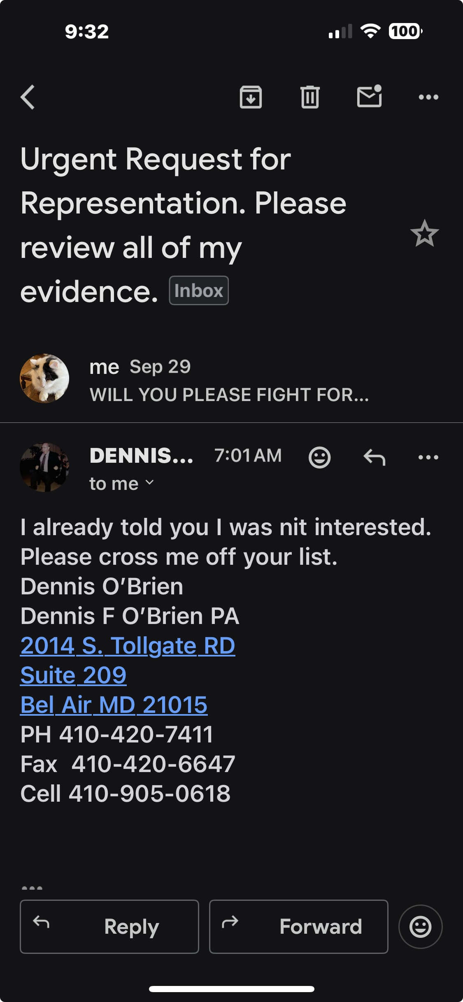Archive this email conversation

(x=251, y=97)
